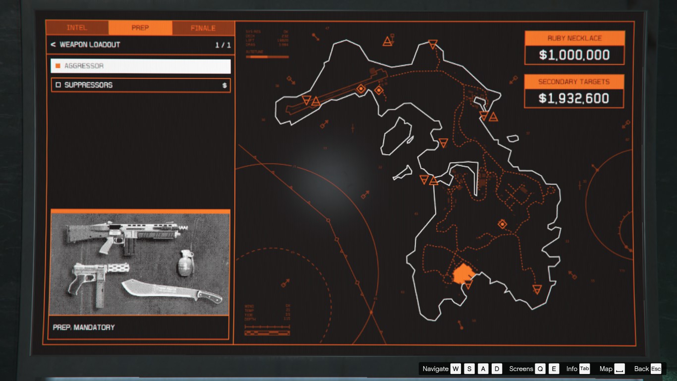Screen dimensions: 677x381
Task: Go to the FINALE tab
Action: 203,28
